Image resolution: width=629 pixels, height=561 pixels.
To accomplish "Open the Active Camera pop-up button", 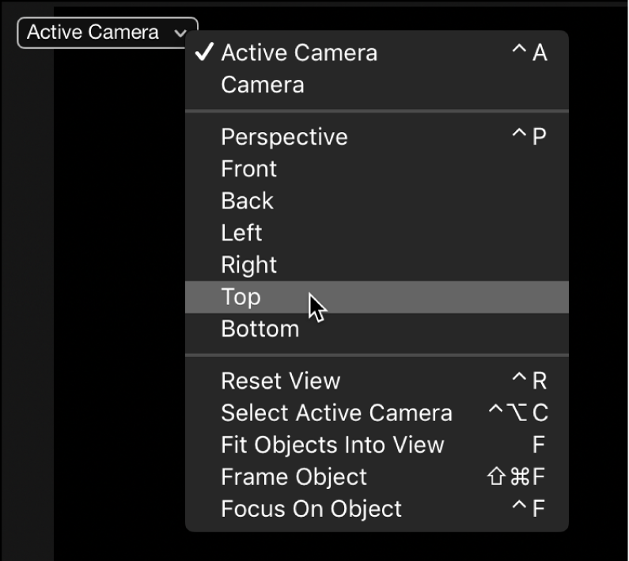I will [x=93, y=33].
